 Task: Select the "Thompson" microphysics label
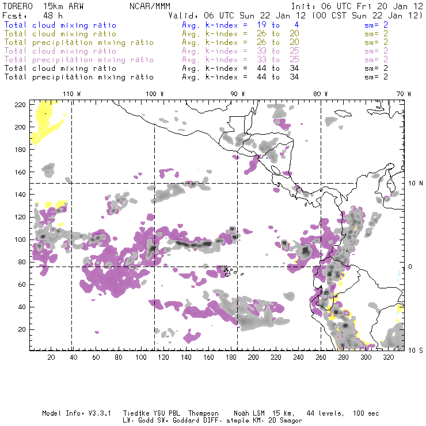203,413
